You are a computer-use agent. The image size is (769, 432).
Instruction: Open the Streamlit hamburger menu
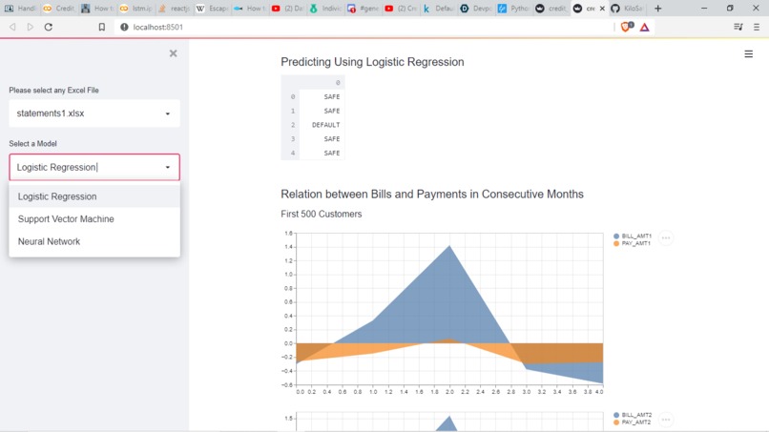click(x=748, y=54)
